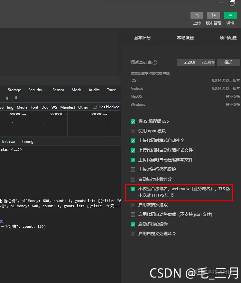
Task: Enable 启用数据预拉取 checkbox
Action: [x=133, y=205]
